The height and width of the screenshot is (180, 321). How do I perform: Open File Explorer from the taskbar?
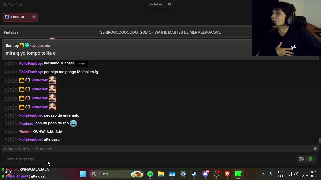pos(161,174)
